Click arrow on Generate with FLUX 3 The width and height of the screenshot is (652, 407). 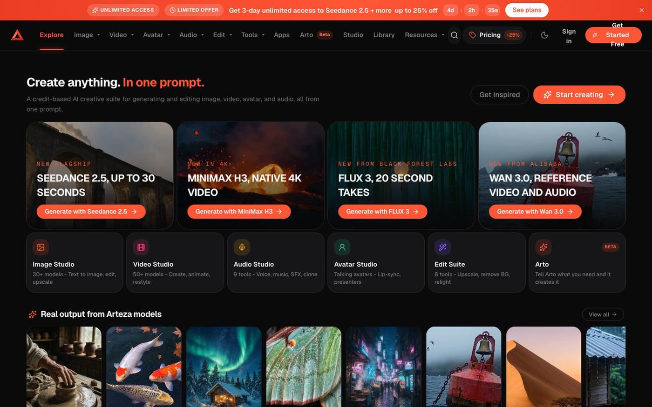[x=416, y=212]
